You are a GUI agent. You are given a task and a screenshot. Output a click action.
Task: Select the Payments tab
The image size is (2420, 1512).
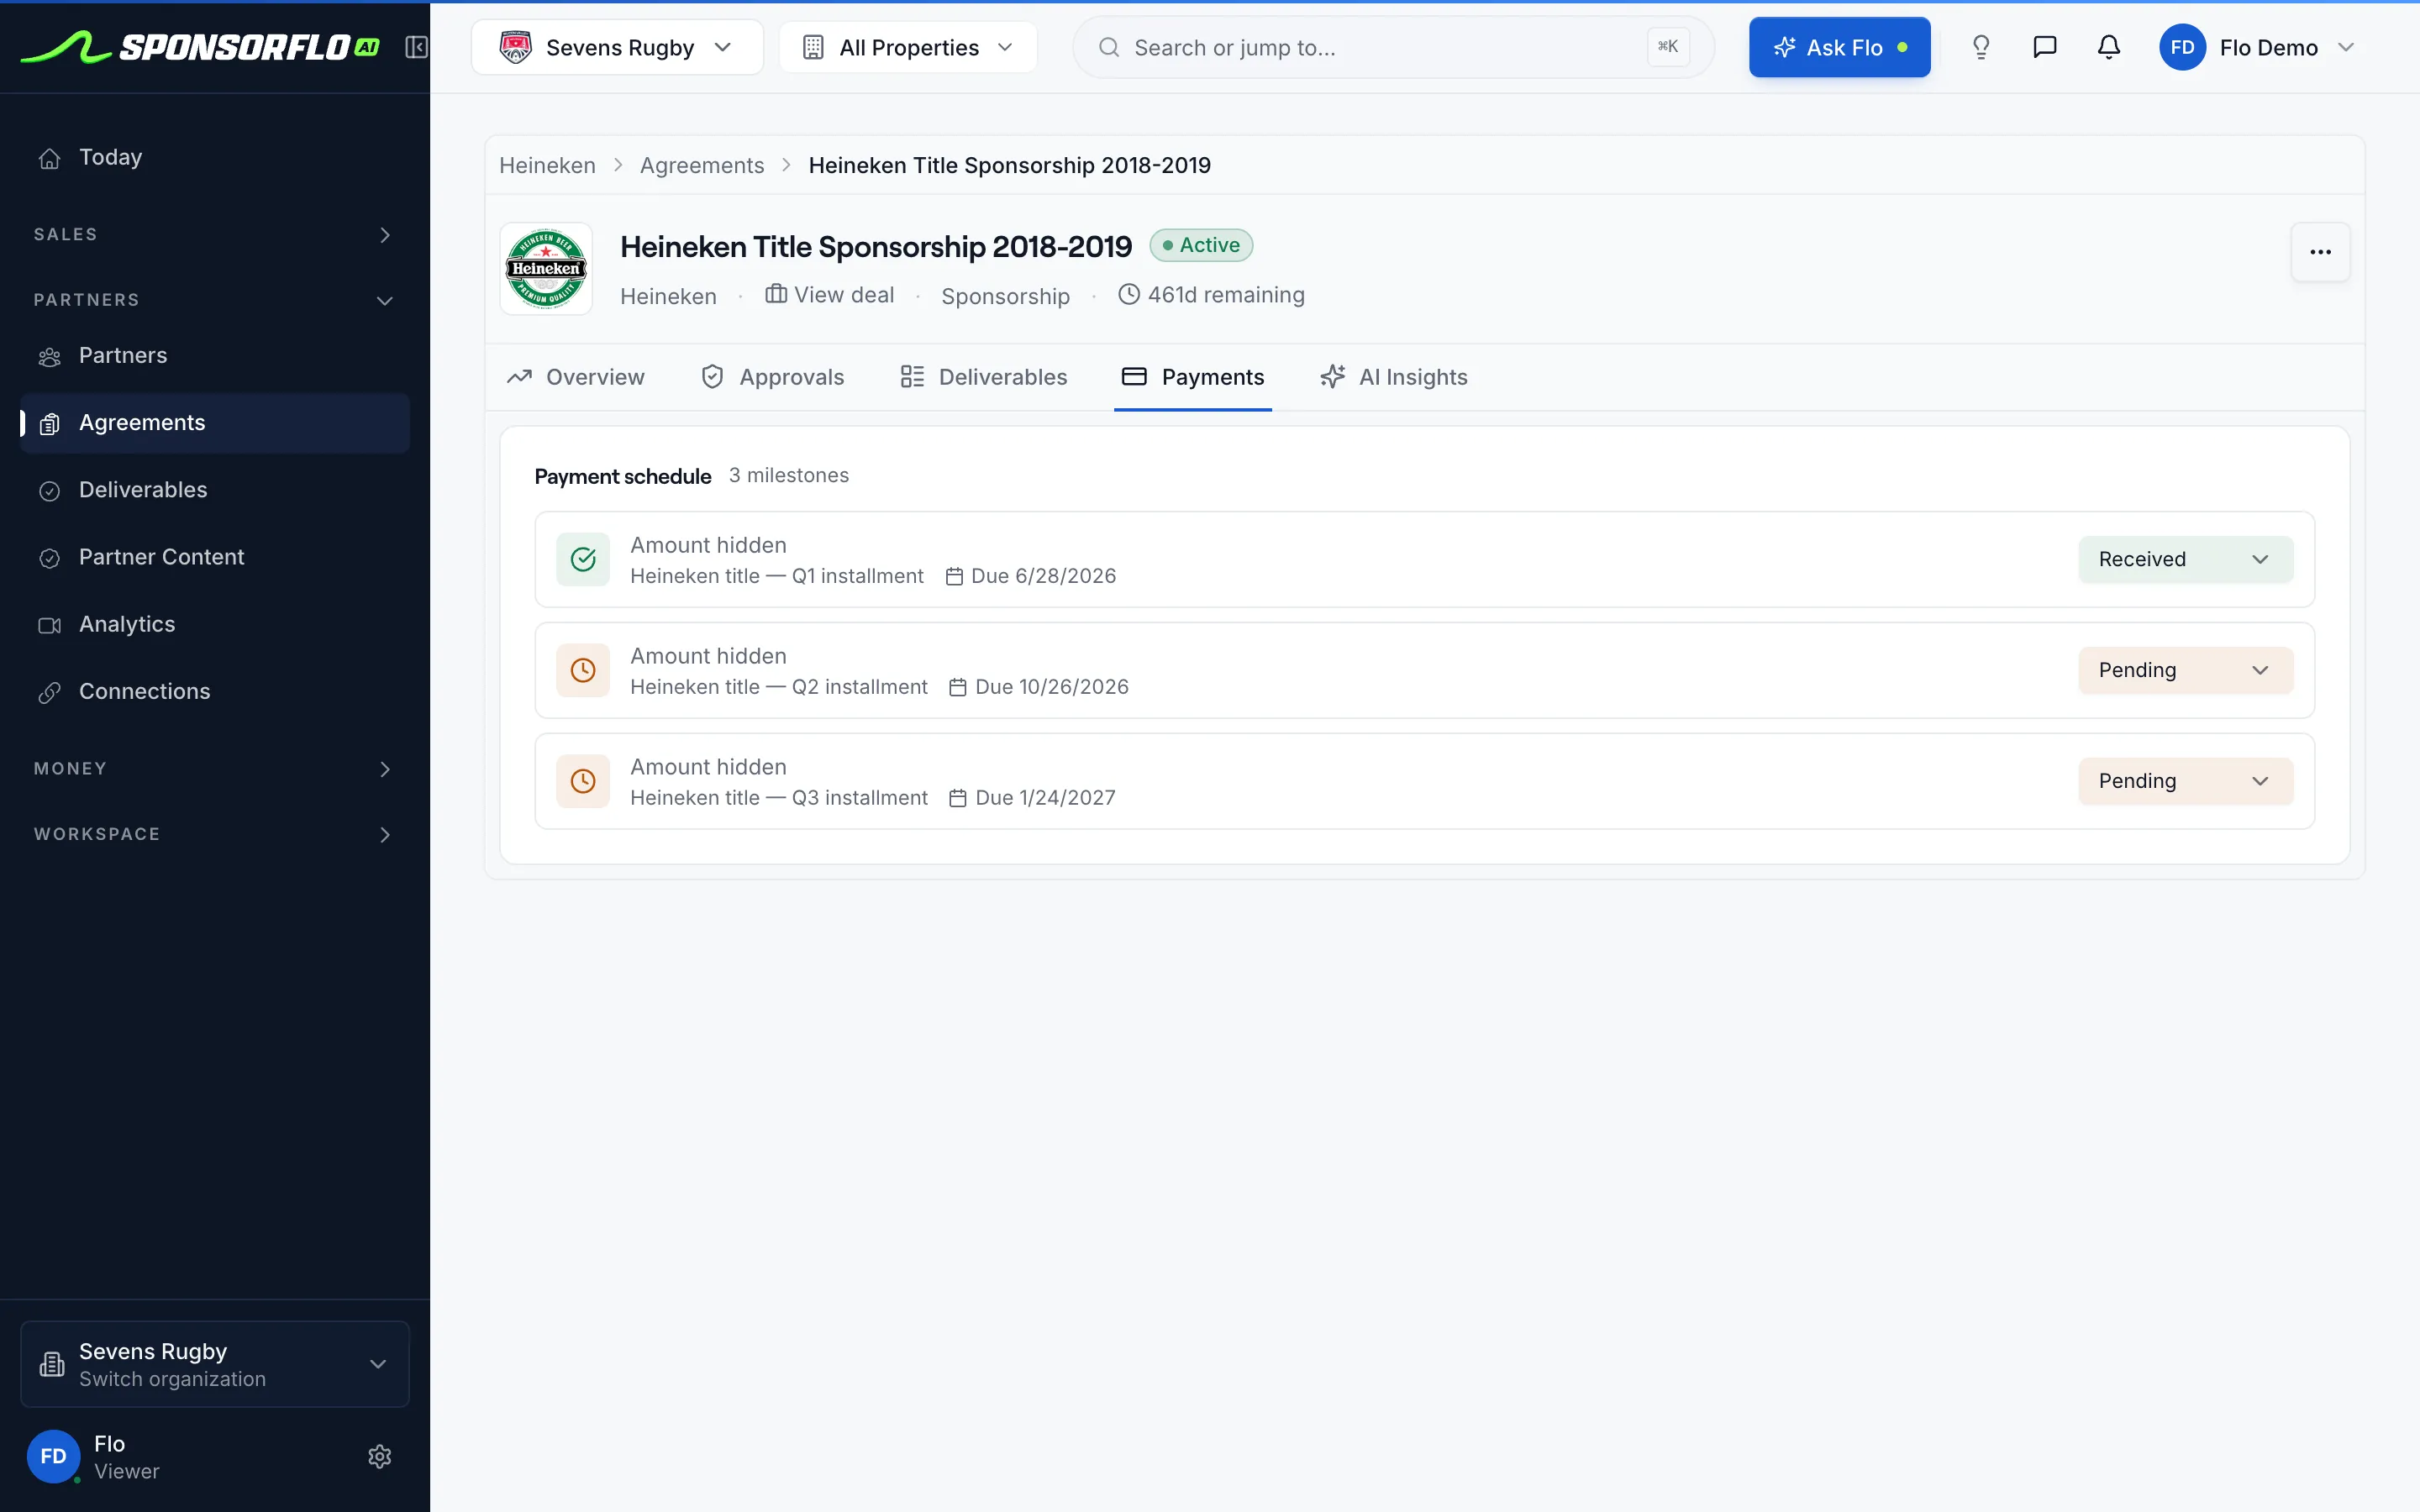[1193, 377]
